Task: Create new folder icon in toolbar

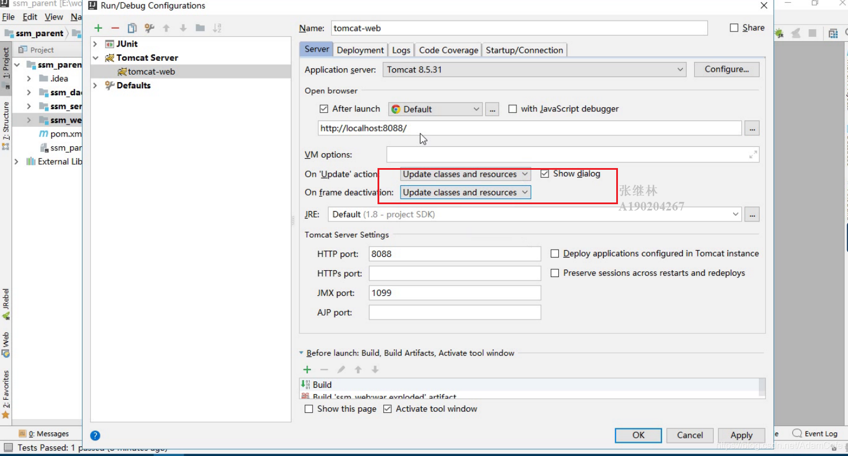Action: [x=200, y=28]
